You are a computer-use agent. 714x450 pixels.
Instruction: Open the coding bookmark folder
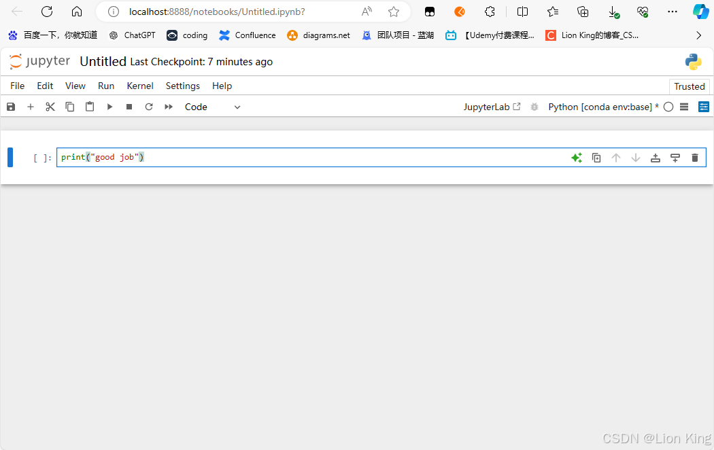(187, 35)
